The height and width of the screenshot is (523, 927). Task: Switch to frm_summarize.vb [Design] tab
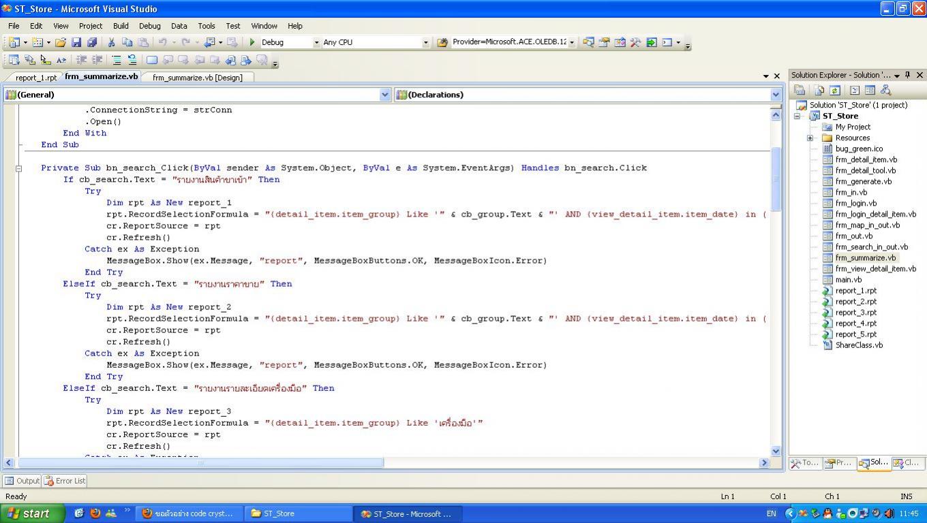pos(198,78)
